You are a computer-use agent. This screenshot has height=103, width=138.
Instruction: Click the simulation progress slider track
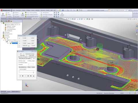27,72
